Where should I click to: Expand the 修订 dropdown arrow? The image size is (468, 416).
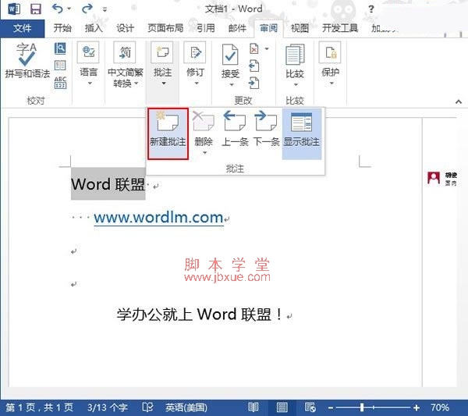pyautogui.click(x=197, y=84)
